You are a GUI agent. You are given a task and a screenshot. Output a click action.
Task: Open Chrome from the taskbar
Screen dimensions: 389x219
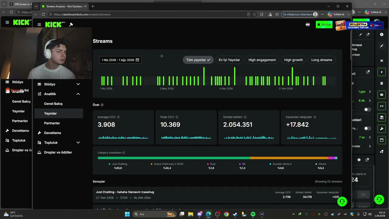coord(226,214)
